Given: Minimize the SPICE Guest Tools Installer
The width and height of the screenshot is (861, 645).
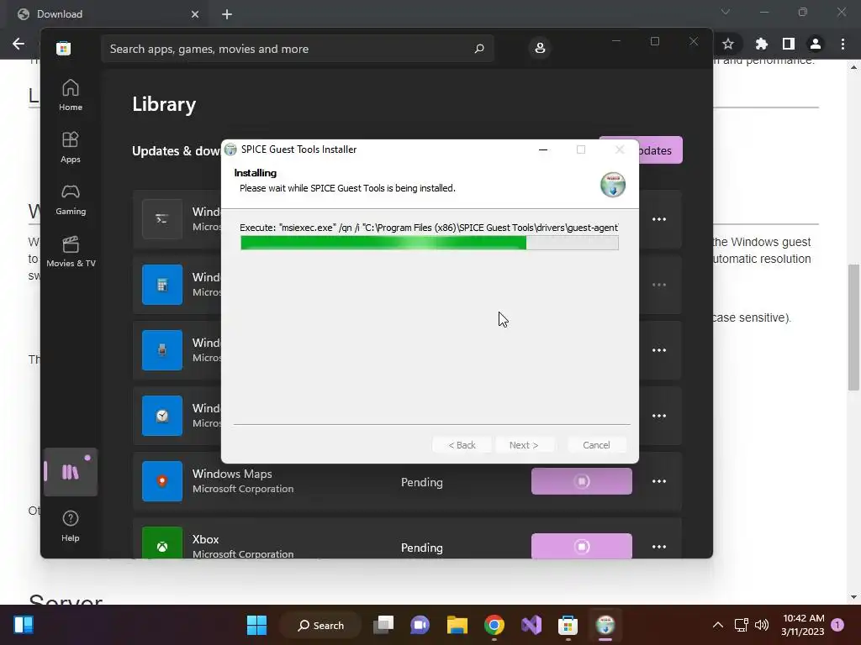Looking at the screenshot, I should [543, 149].
